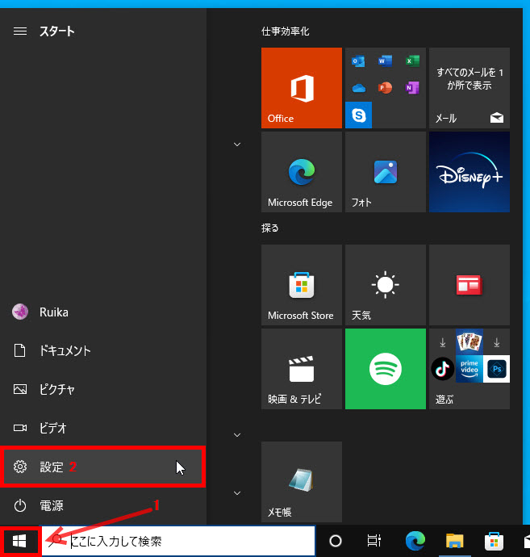Click the chevron above the メモ帳 tile
Image resolution: width=530 pixels, height=557 pixels.
tap(237, 435)
